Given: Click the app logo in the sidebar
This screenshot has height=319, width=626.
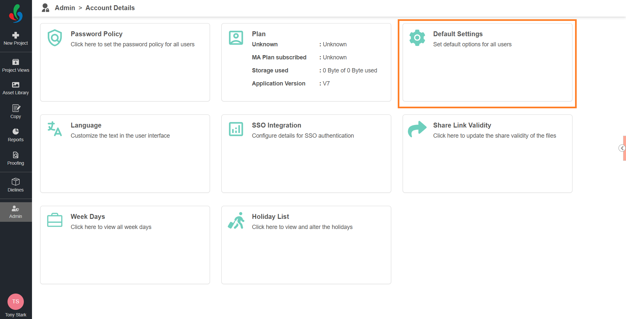Looking at the screenshot, I should [16, 14].
